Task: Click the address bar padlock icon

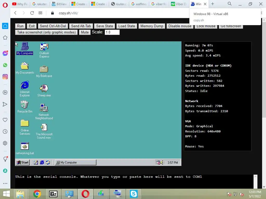Action: tap(52, 13)
